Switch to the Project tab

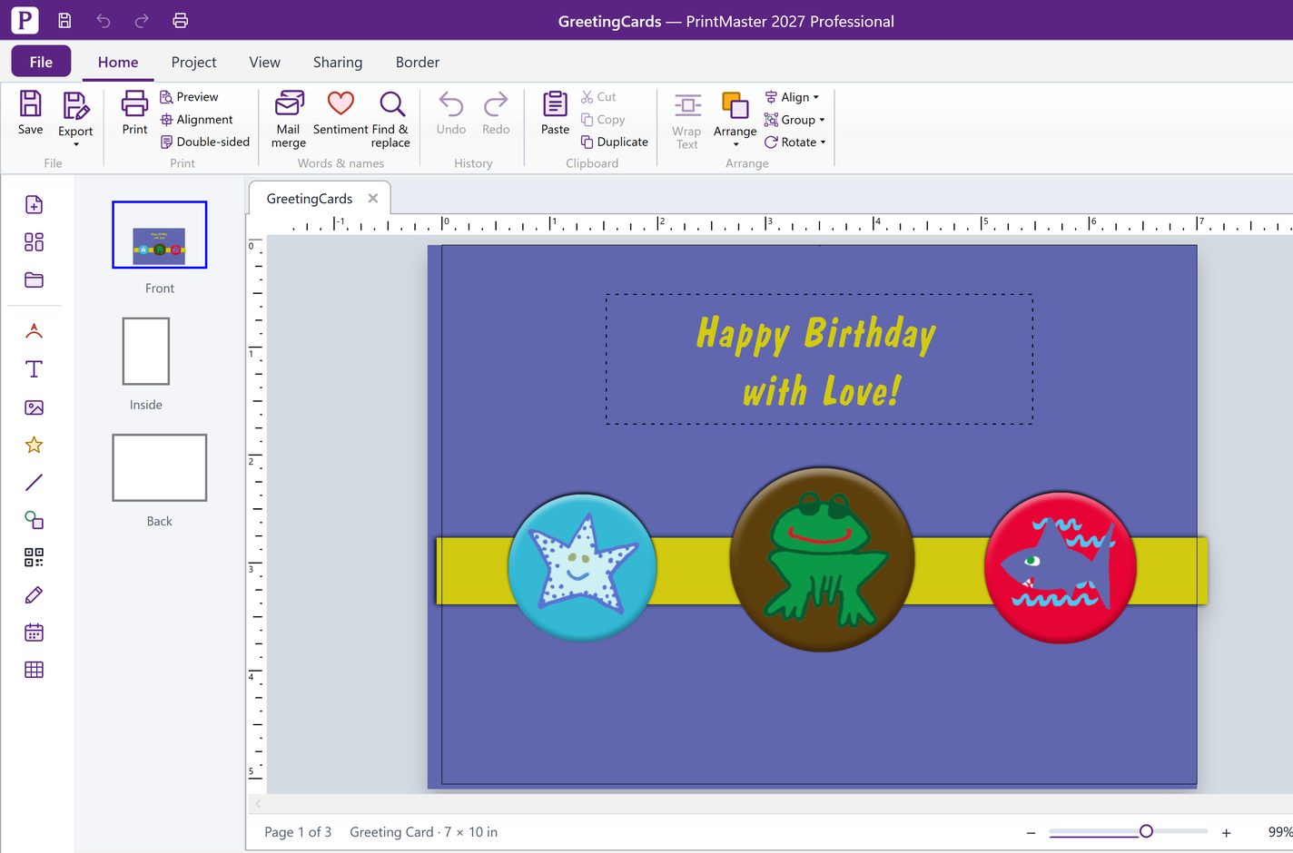pos(193,62)
